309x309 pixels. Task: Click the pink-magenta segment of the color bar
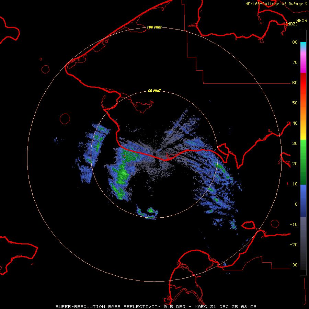303,61
